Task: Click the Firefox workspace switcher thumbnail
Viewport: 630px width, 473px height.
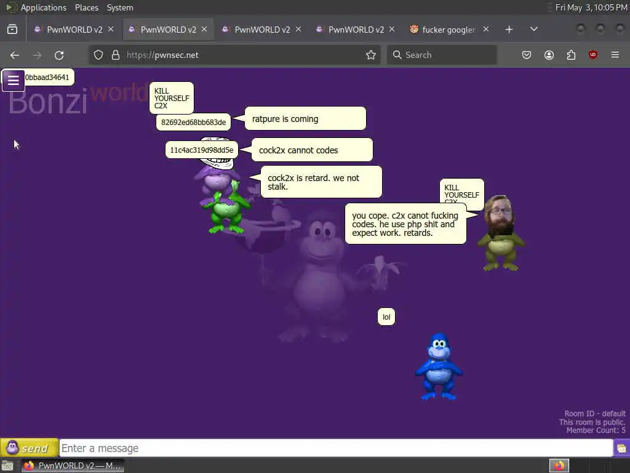Action: tap(559, 466)
